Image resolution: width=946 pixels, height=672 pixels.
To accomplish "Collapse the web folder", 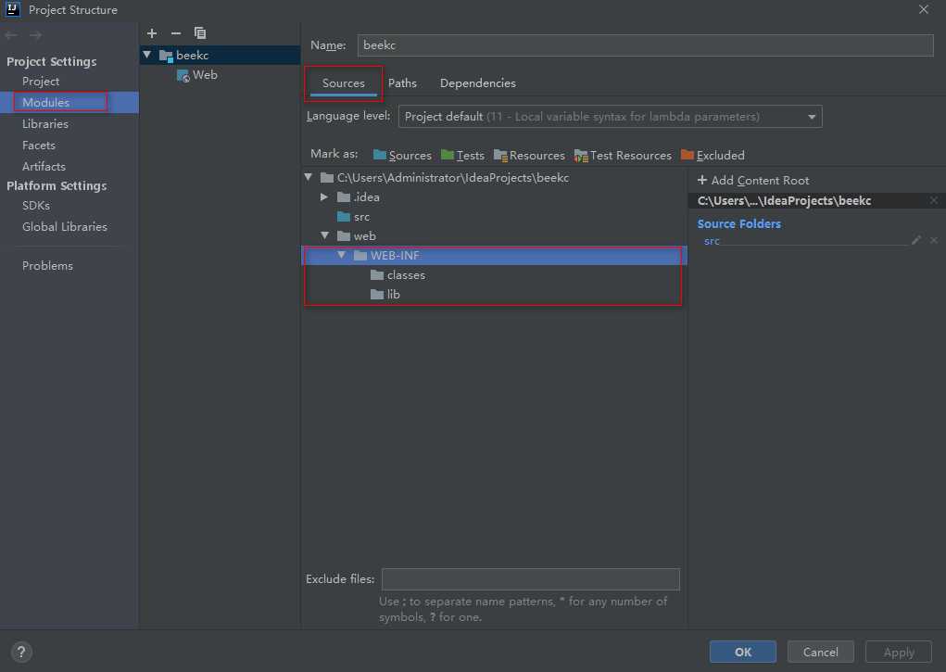I will (325, 235).
